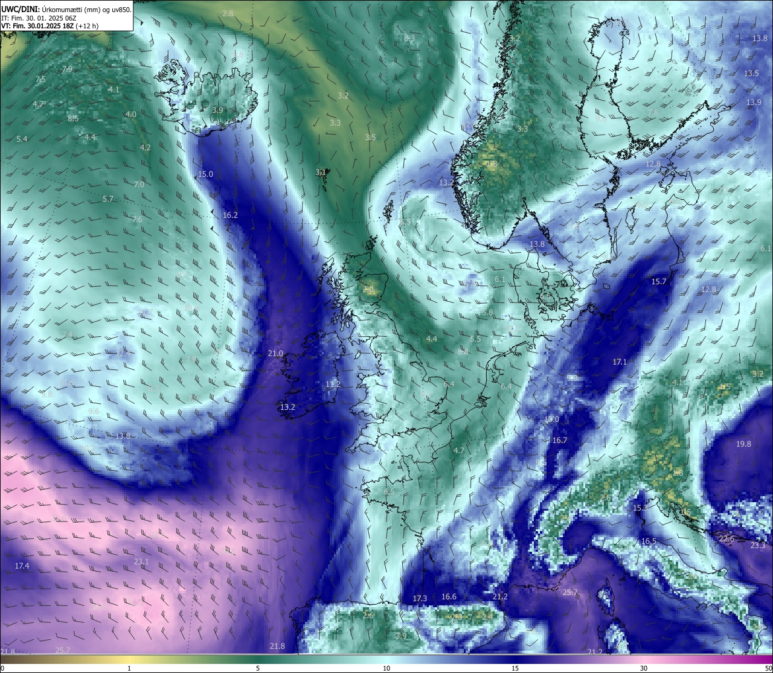Click the 5.5 value label
773x673 pixels.
475,339
